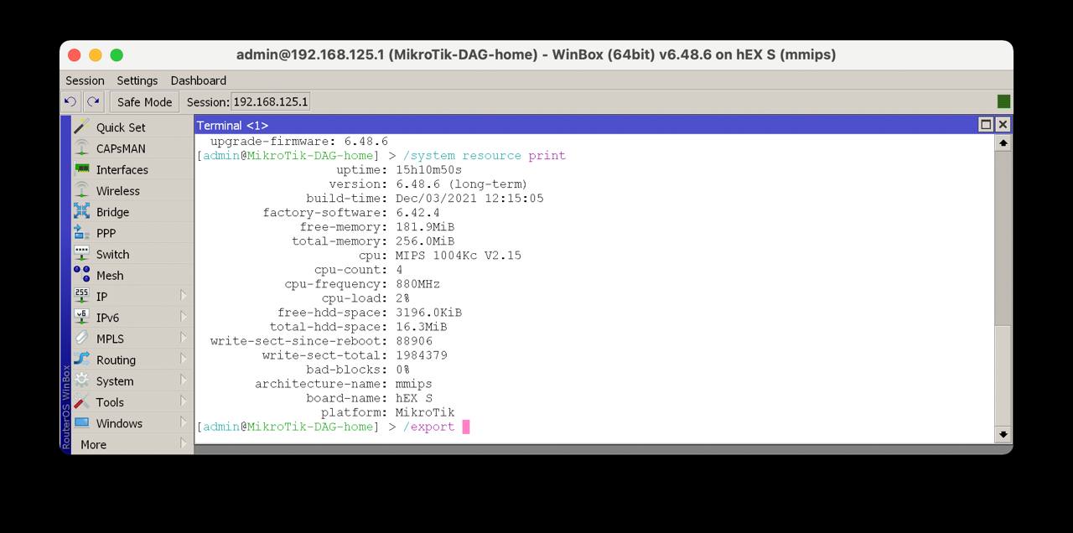
Task: Click the free-memory value 181.9MiB
Action: pos(425,226)
